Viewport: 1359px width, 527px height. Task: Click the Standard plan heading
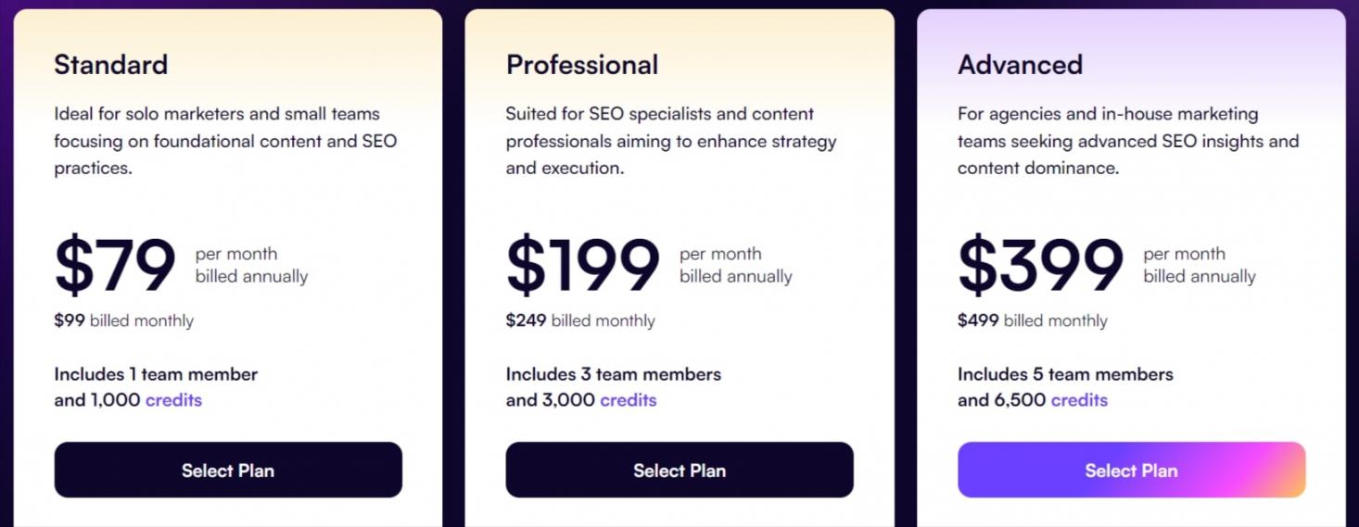coord(111,64)
